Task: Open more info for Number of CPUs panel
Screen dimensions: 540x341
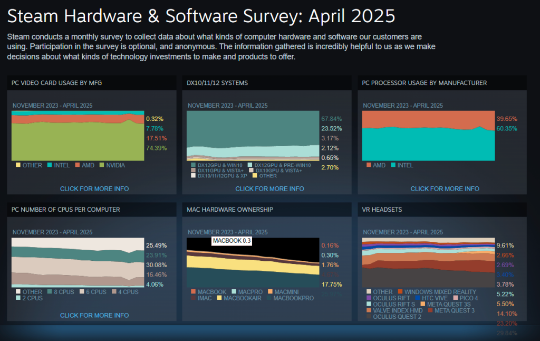Action: (x=94, y=315)
